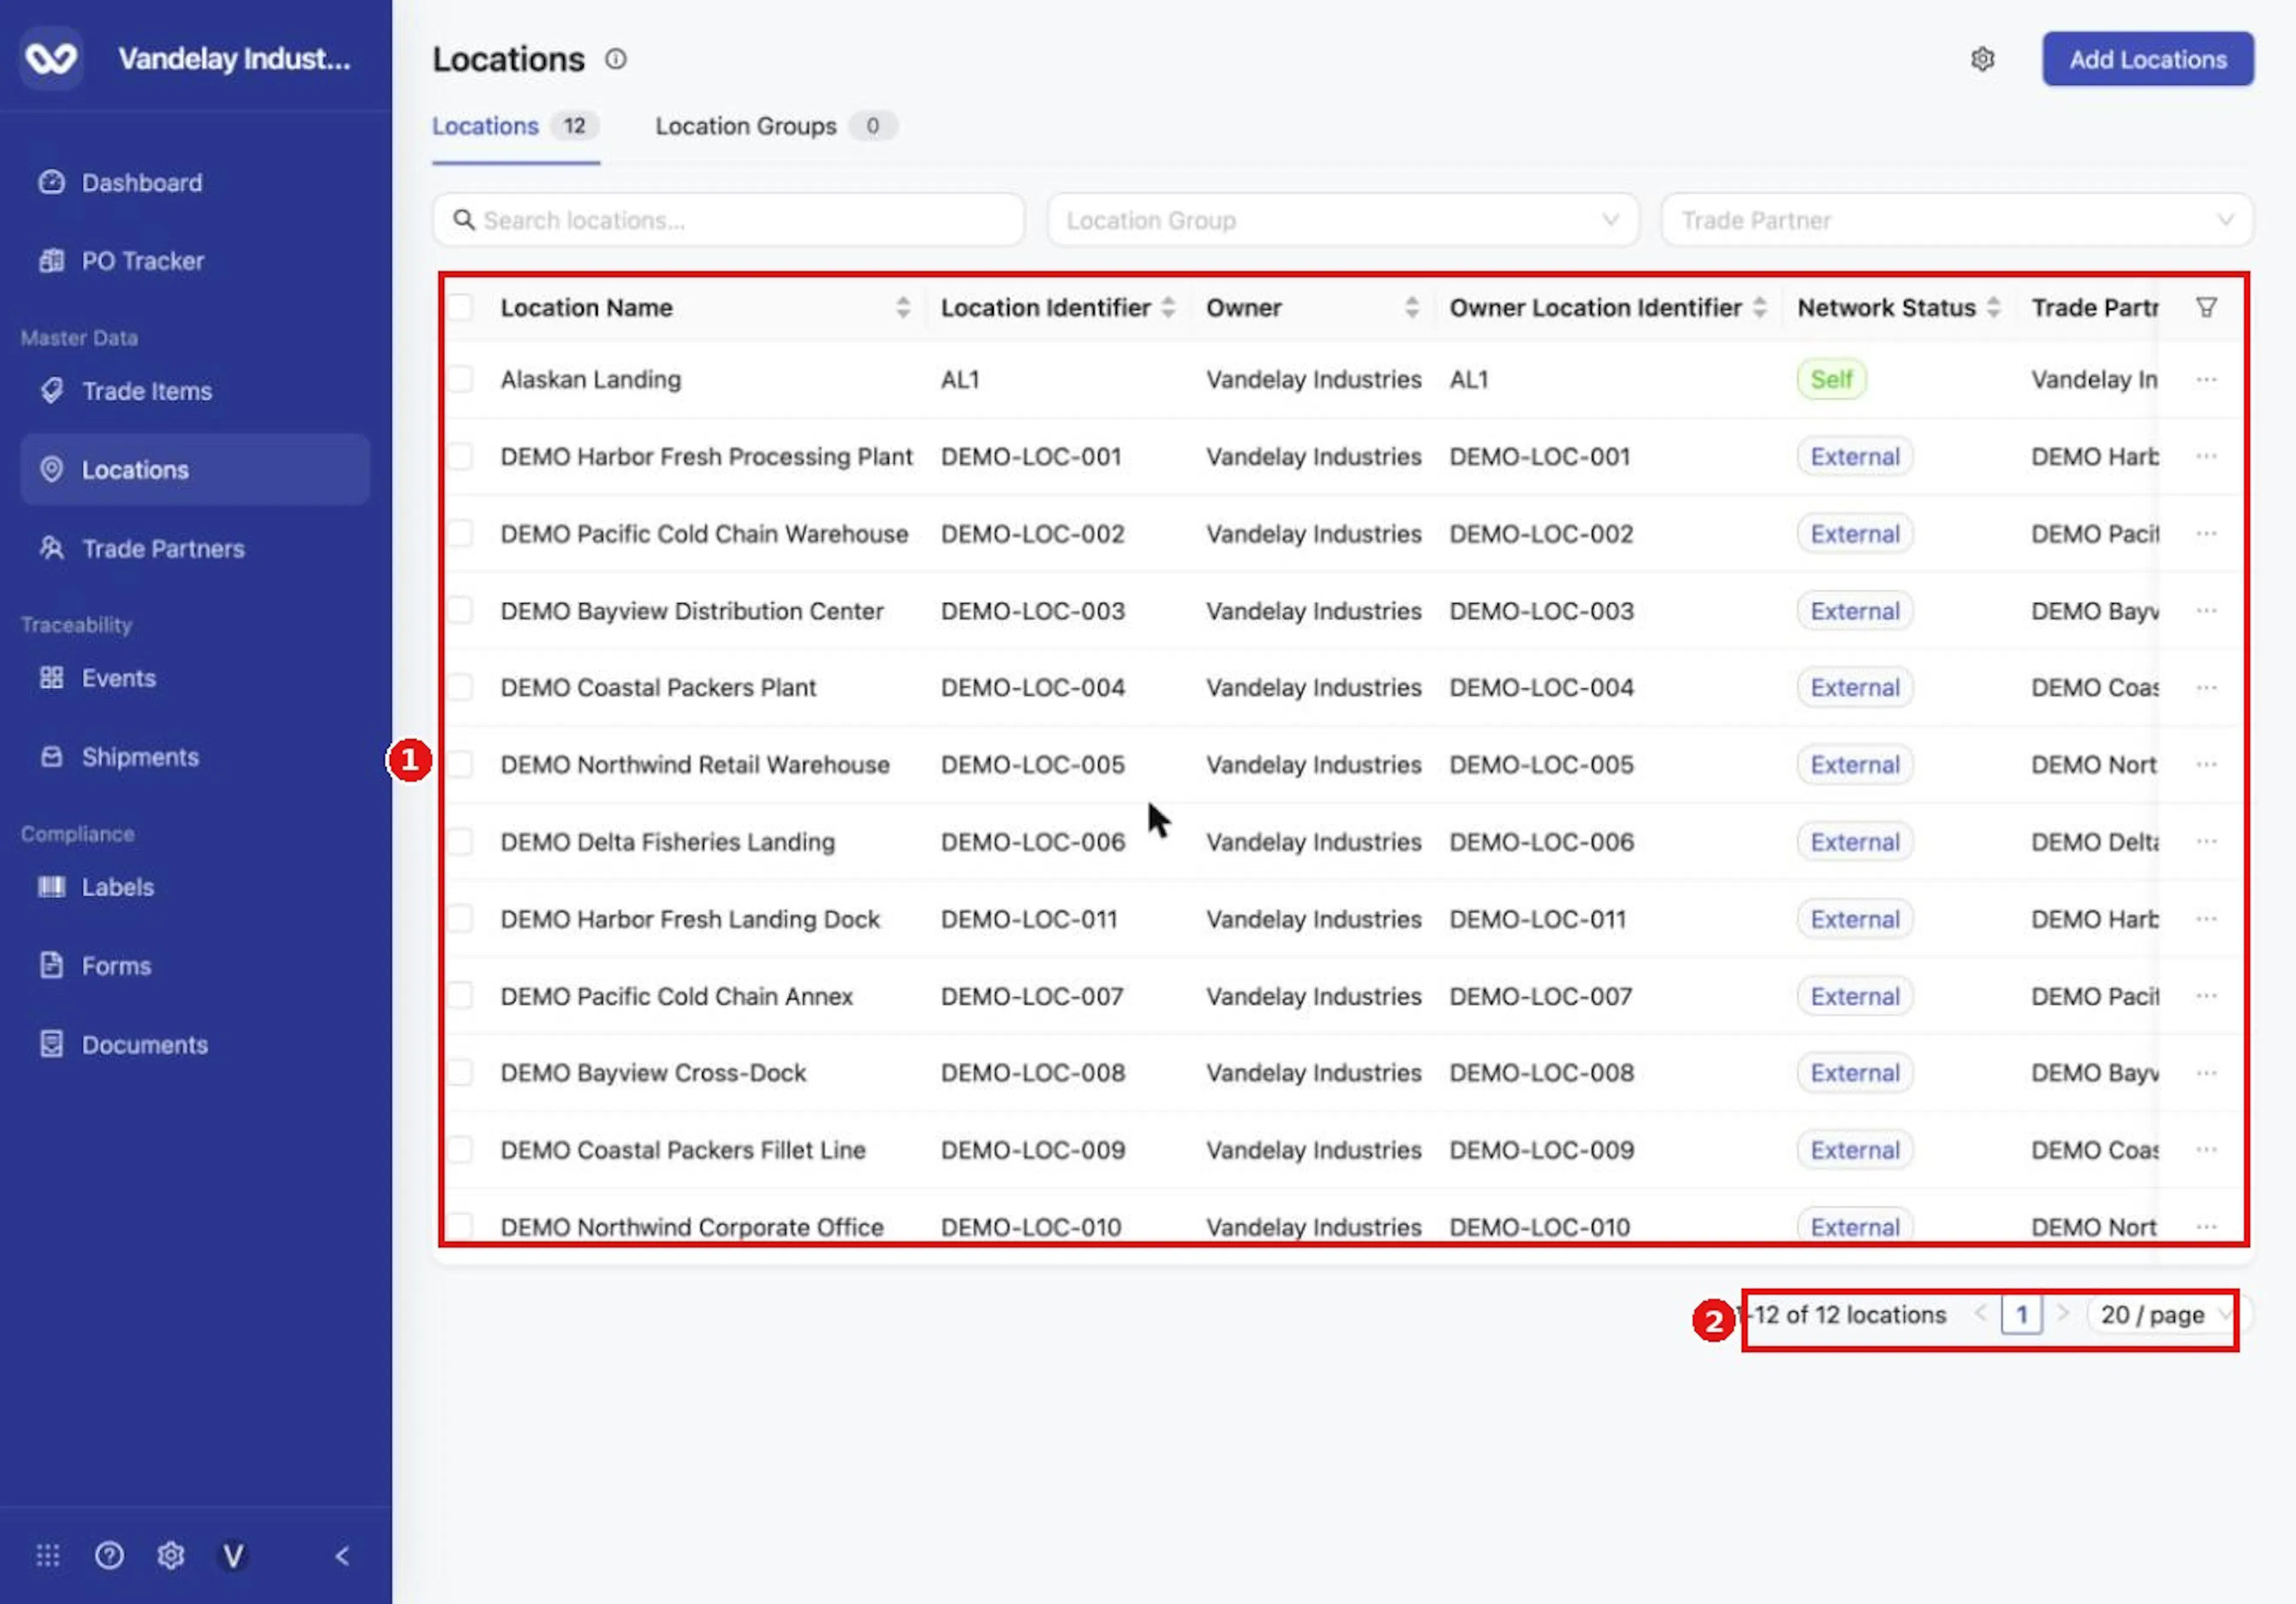Sort by Network Status column arrows
The height and width of the screenshot is (1604, 2296).
click(1993, 307)
